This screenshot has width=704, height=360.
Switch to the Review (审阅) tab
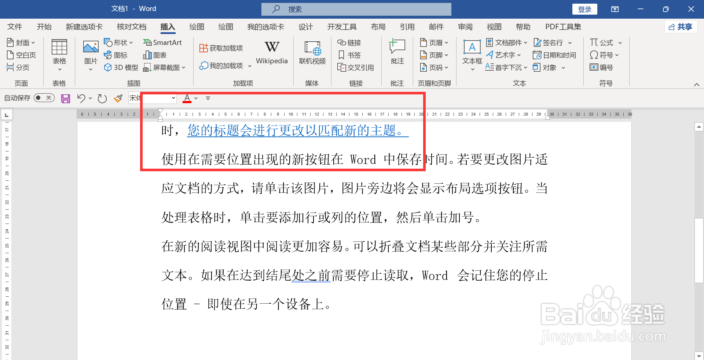point(465,27)
